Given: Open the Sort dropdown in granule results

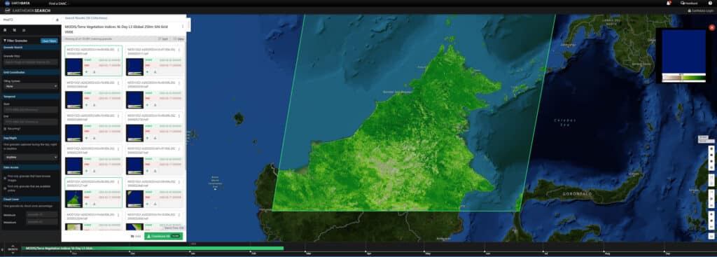Looking at the screenshot, I should [162, 39].
